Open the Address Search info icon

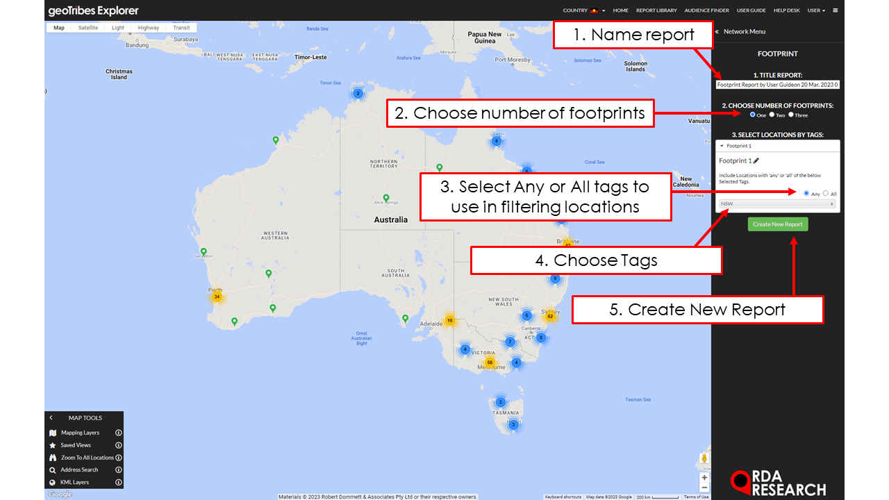(118, 469)
